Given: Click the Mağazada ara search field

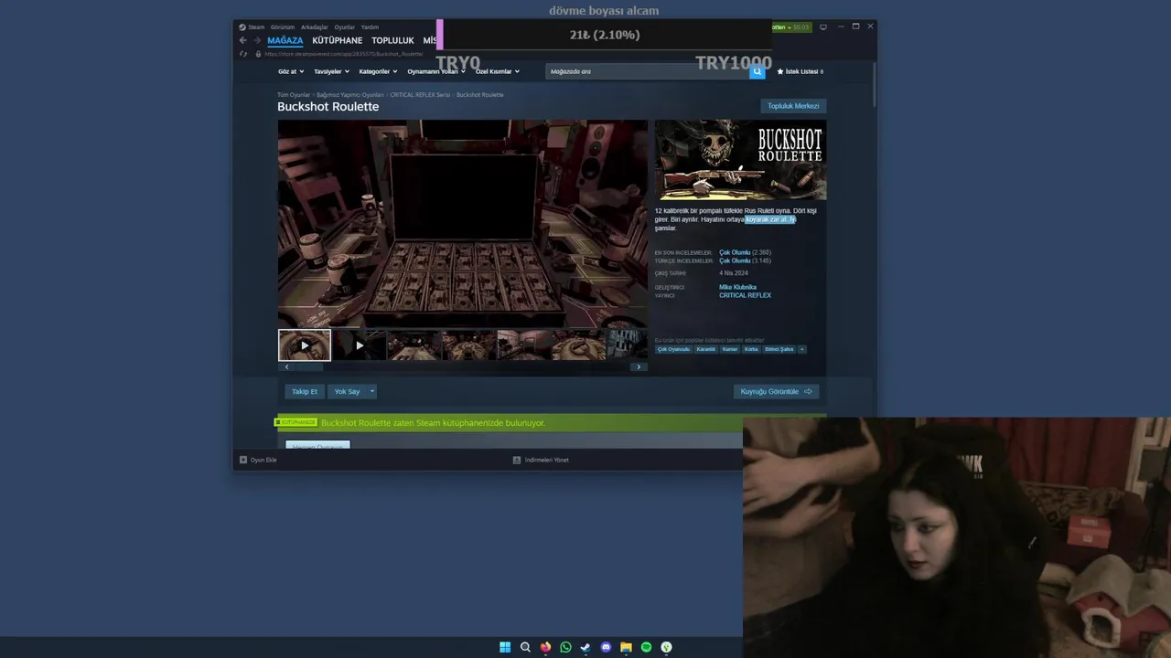Looking at the screenshot, I should [x=648, y=71].
